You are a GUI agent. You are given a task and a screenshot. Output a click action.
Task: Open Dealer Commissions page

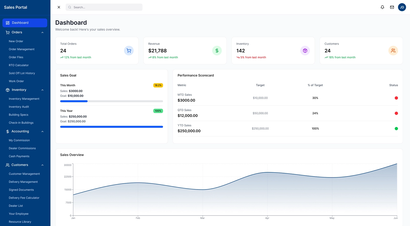pos(22,148)
